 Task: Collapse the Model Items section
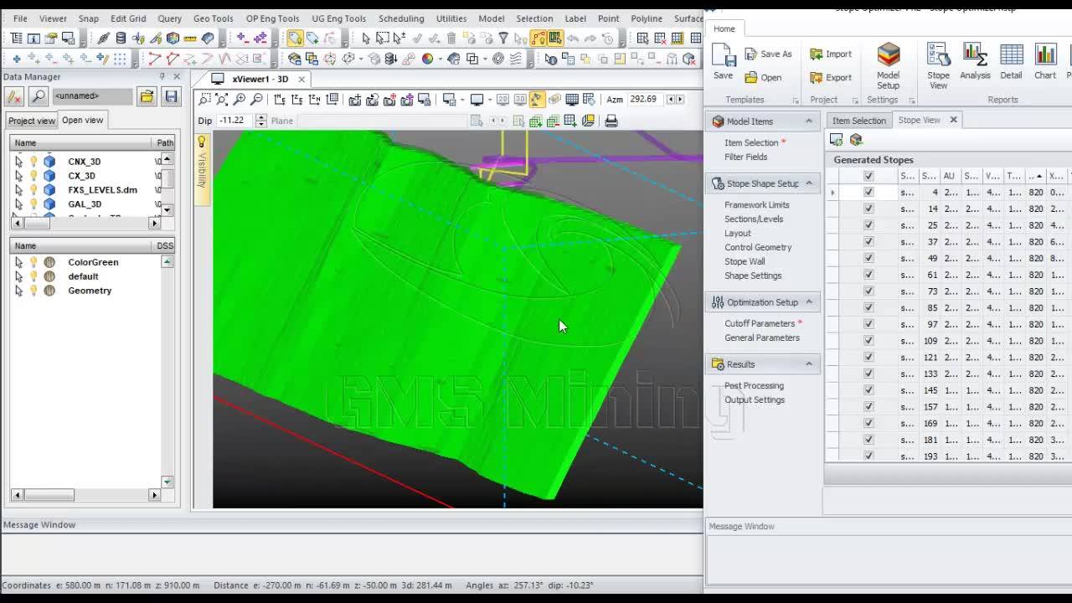[809, 121]
